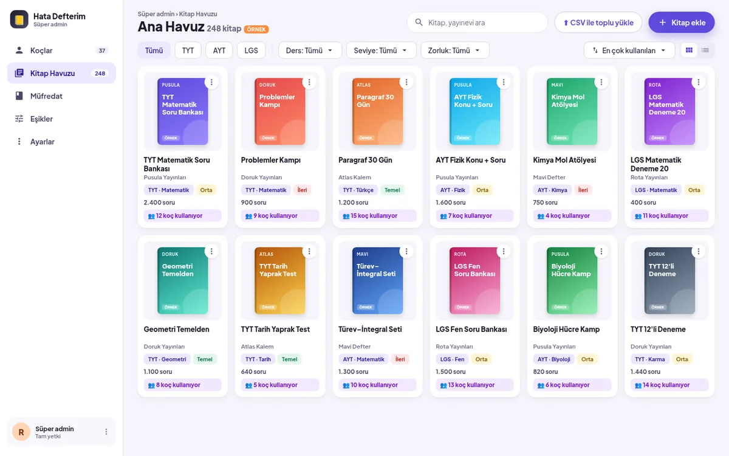Click the AYT Fizik Konu + Soru title
The height and width of the screenshot is (456, 729).
471,161
